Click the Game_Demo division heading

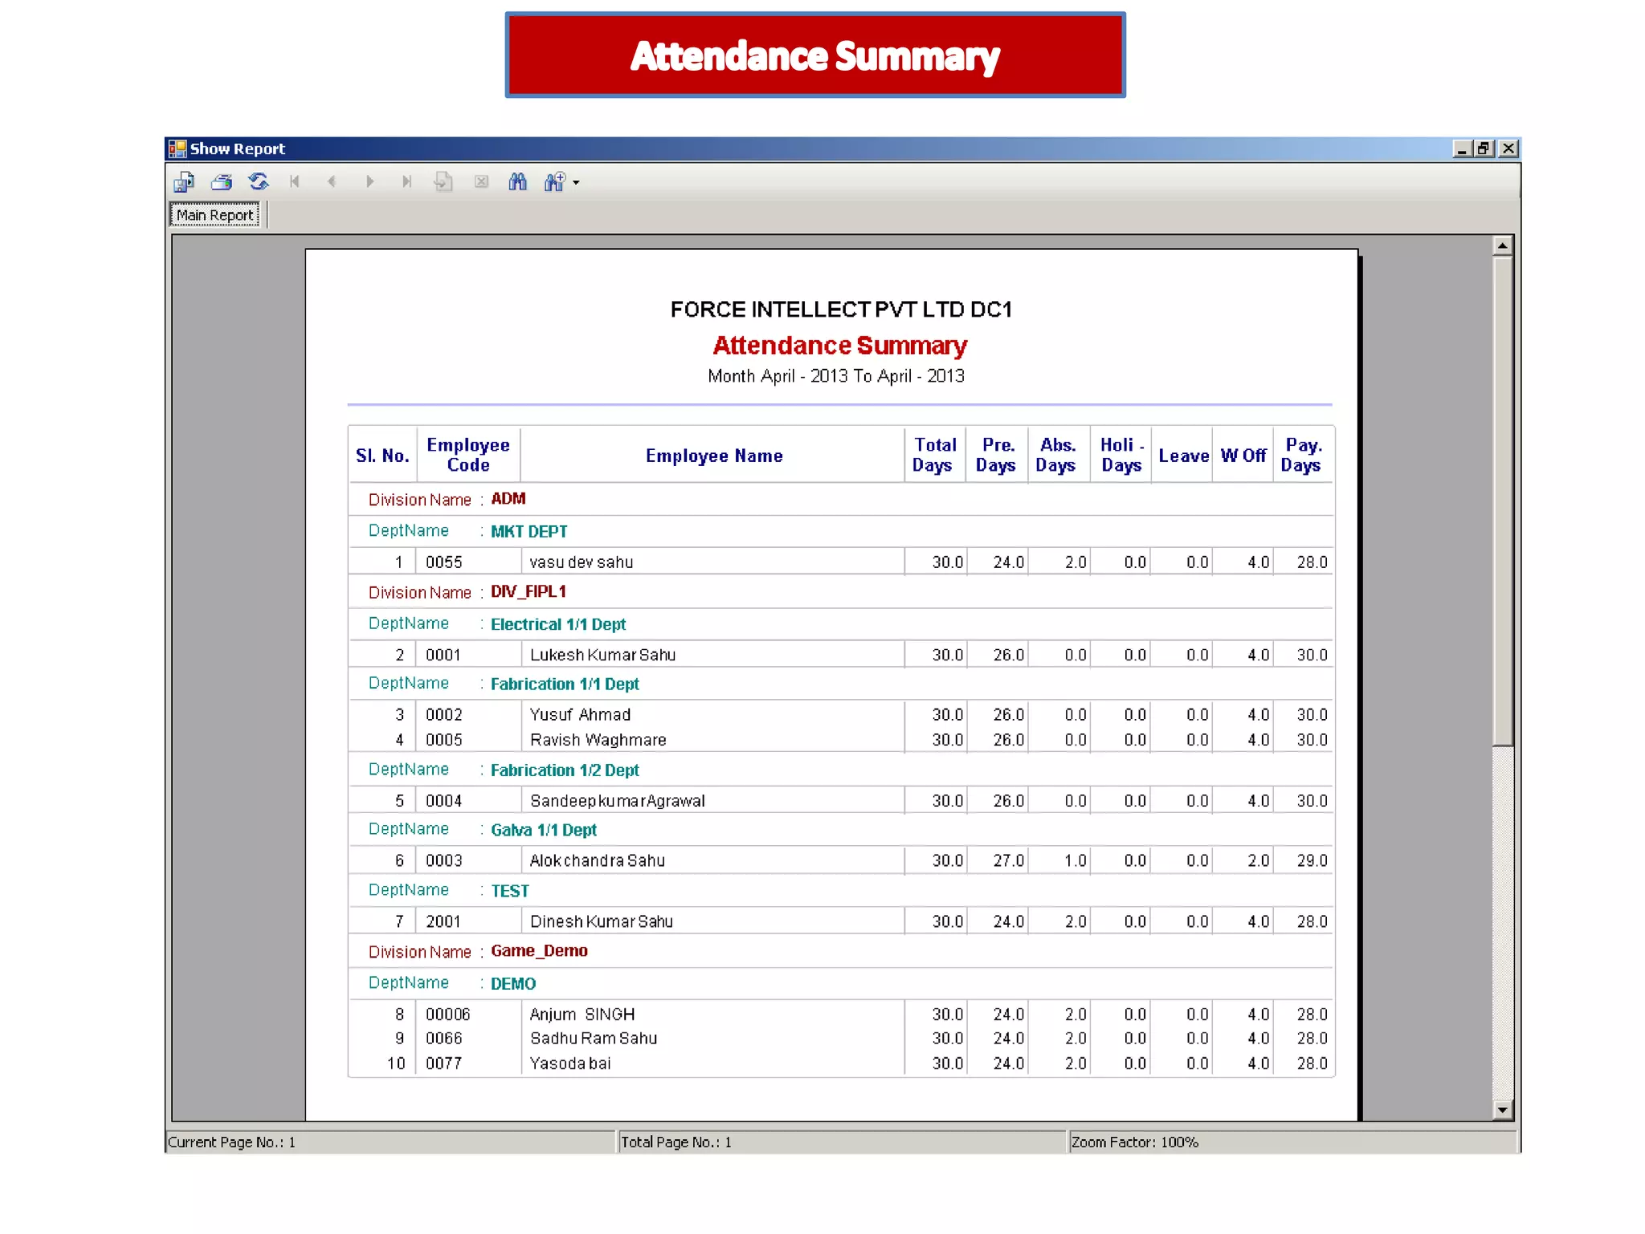coord(539,951)
